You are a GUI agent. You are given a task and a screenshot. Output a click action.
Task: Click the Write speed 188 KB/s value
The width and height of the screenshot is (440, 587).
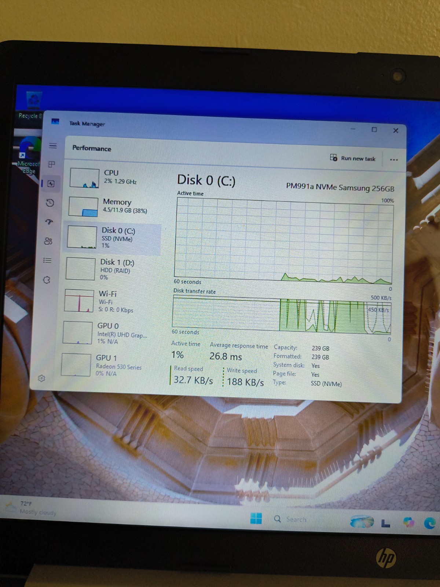tap(245, 382)
